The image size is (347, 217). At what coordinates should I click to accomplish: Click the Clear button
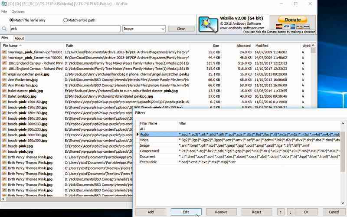click(182, 29)
